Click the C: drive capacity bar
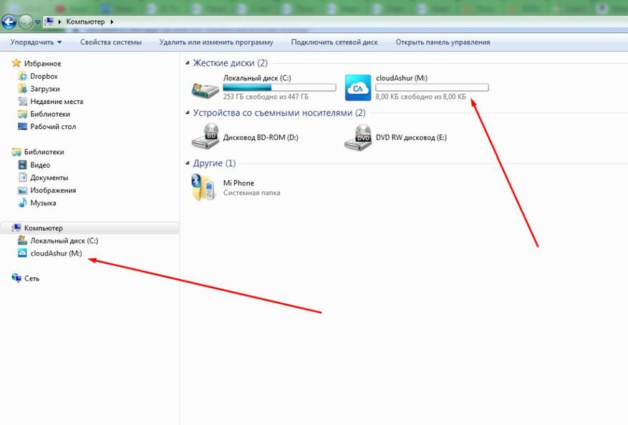The height and width of the screenshot is (425, 628). [x=279, y=87]
